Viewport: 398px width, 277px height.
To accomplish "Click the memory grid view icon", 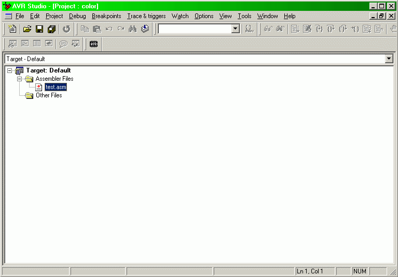I will point(37,43).
